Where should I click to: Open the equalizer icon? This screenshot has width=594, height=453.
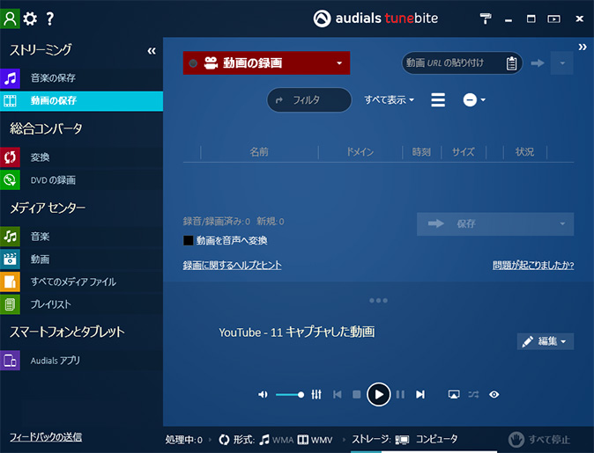click(x=316, y=395)
